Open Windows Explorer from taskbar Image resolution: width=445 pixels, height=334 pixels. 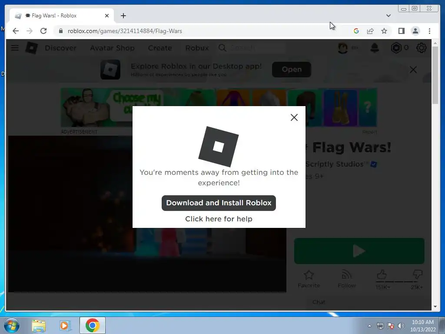click(x=39, y=326)
